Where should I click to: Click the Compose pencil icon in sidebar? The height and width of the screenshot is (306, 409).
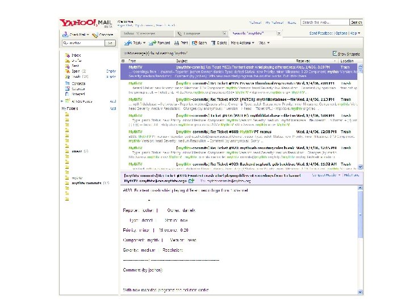coord(95,35)
